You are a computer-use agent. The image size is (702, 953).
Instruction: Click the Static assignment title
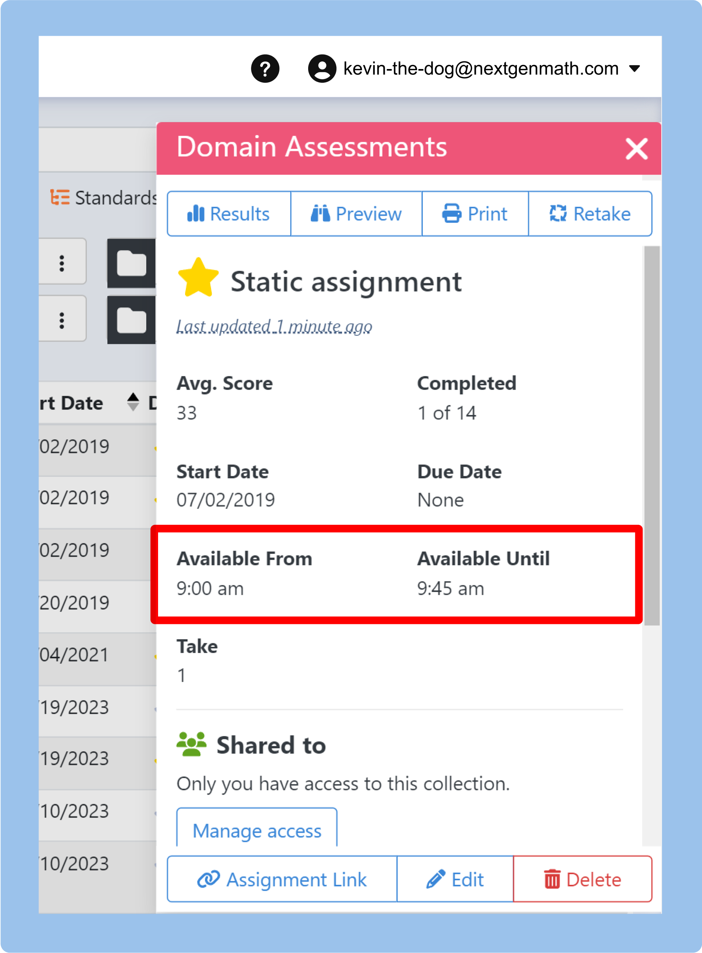pos(346,282)
